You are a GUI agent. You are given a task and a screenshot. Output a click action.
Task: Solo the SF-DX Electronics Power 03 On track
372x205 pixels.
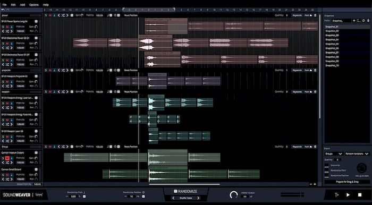click(3, 44)
